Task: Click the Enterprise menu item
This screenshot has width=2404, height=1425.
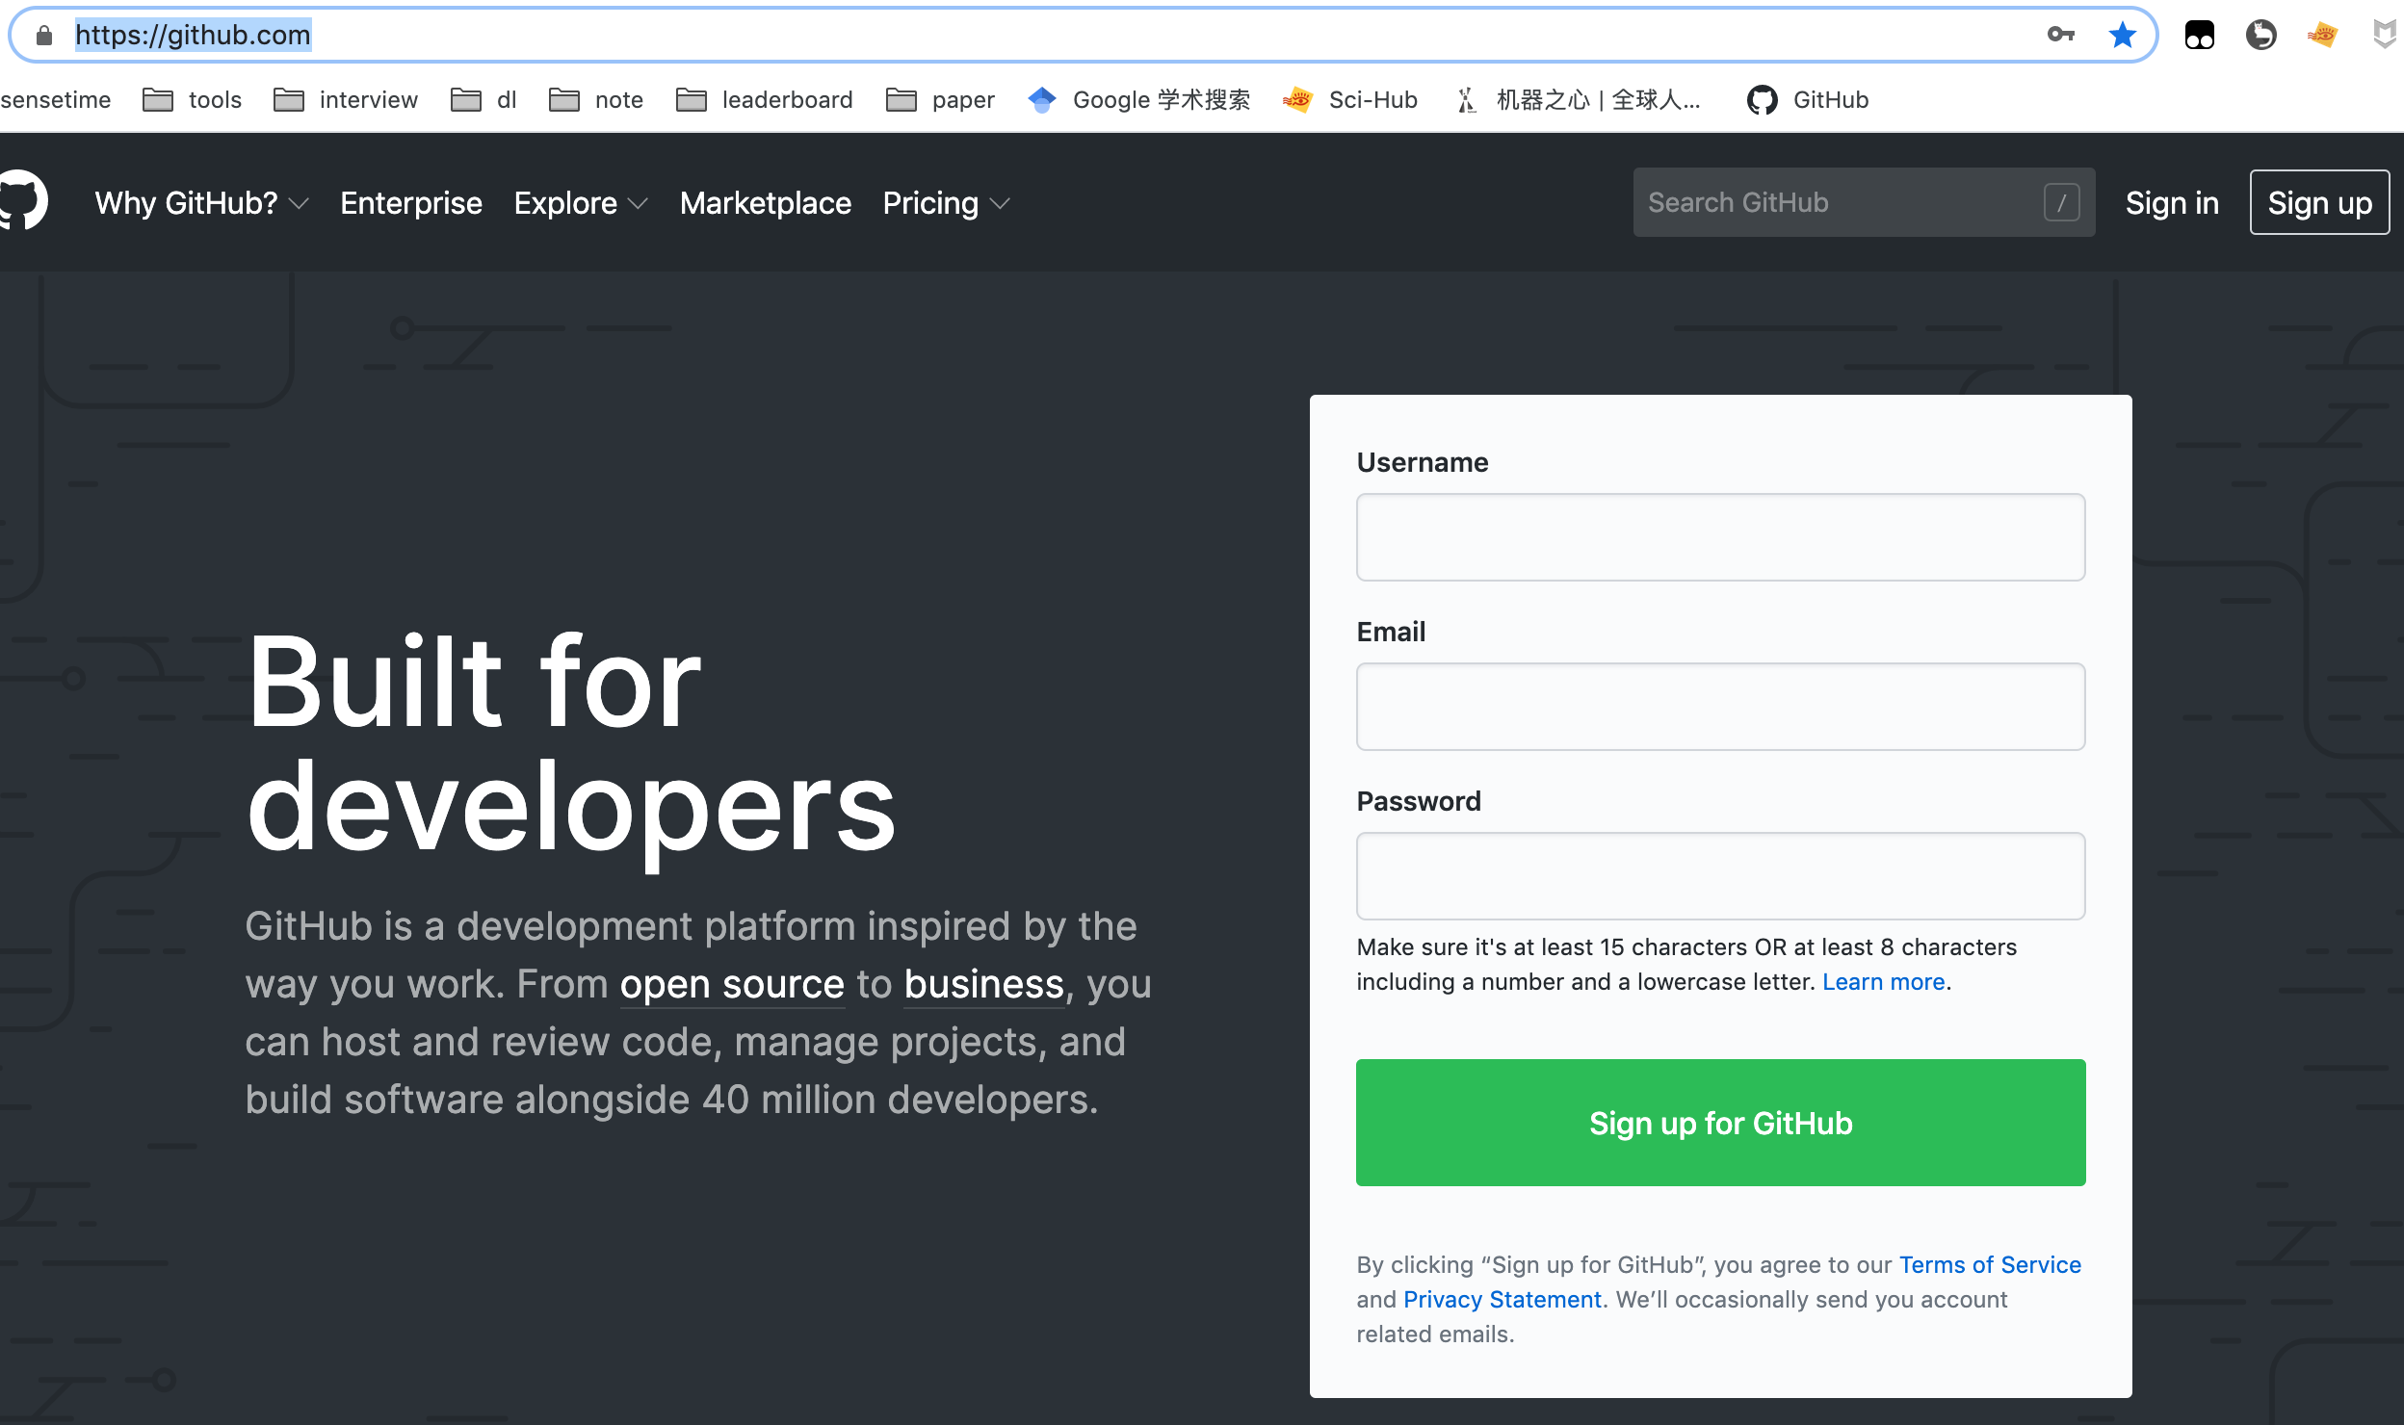Action: 412,202
